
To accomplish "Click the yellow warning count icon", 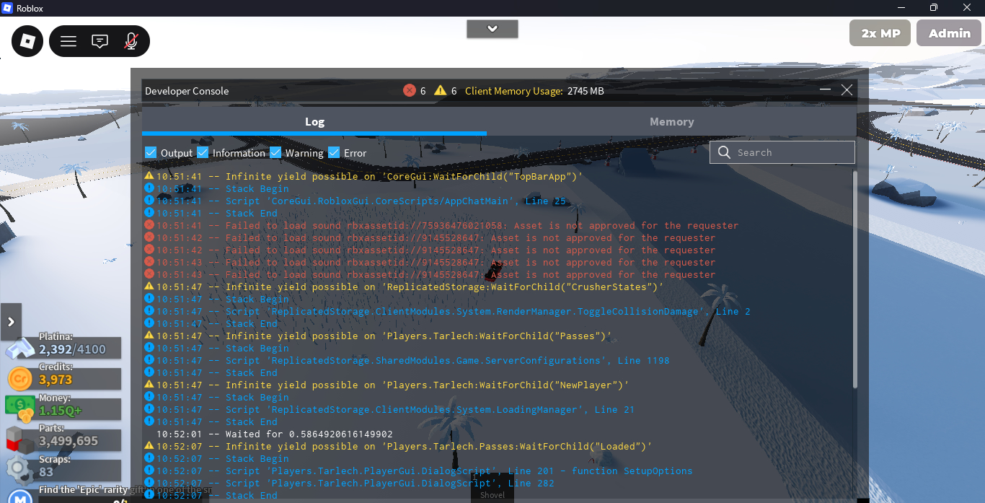I will (x=440, y=90).
